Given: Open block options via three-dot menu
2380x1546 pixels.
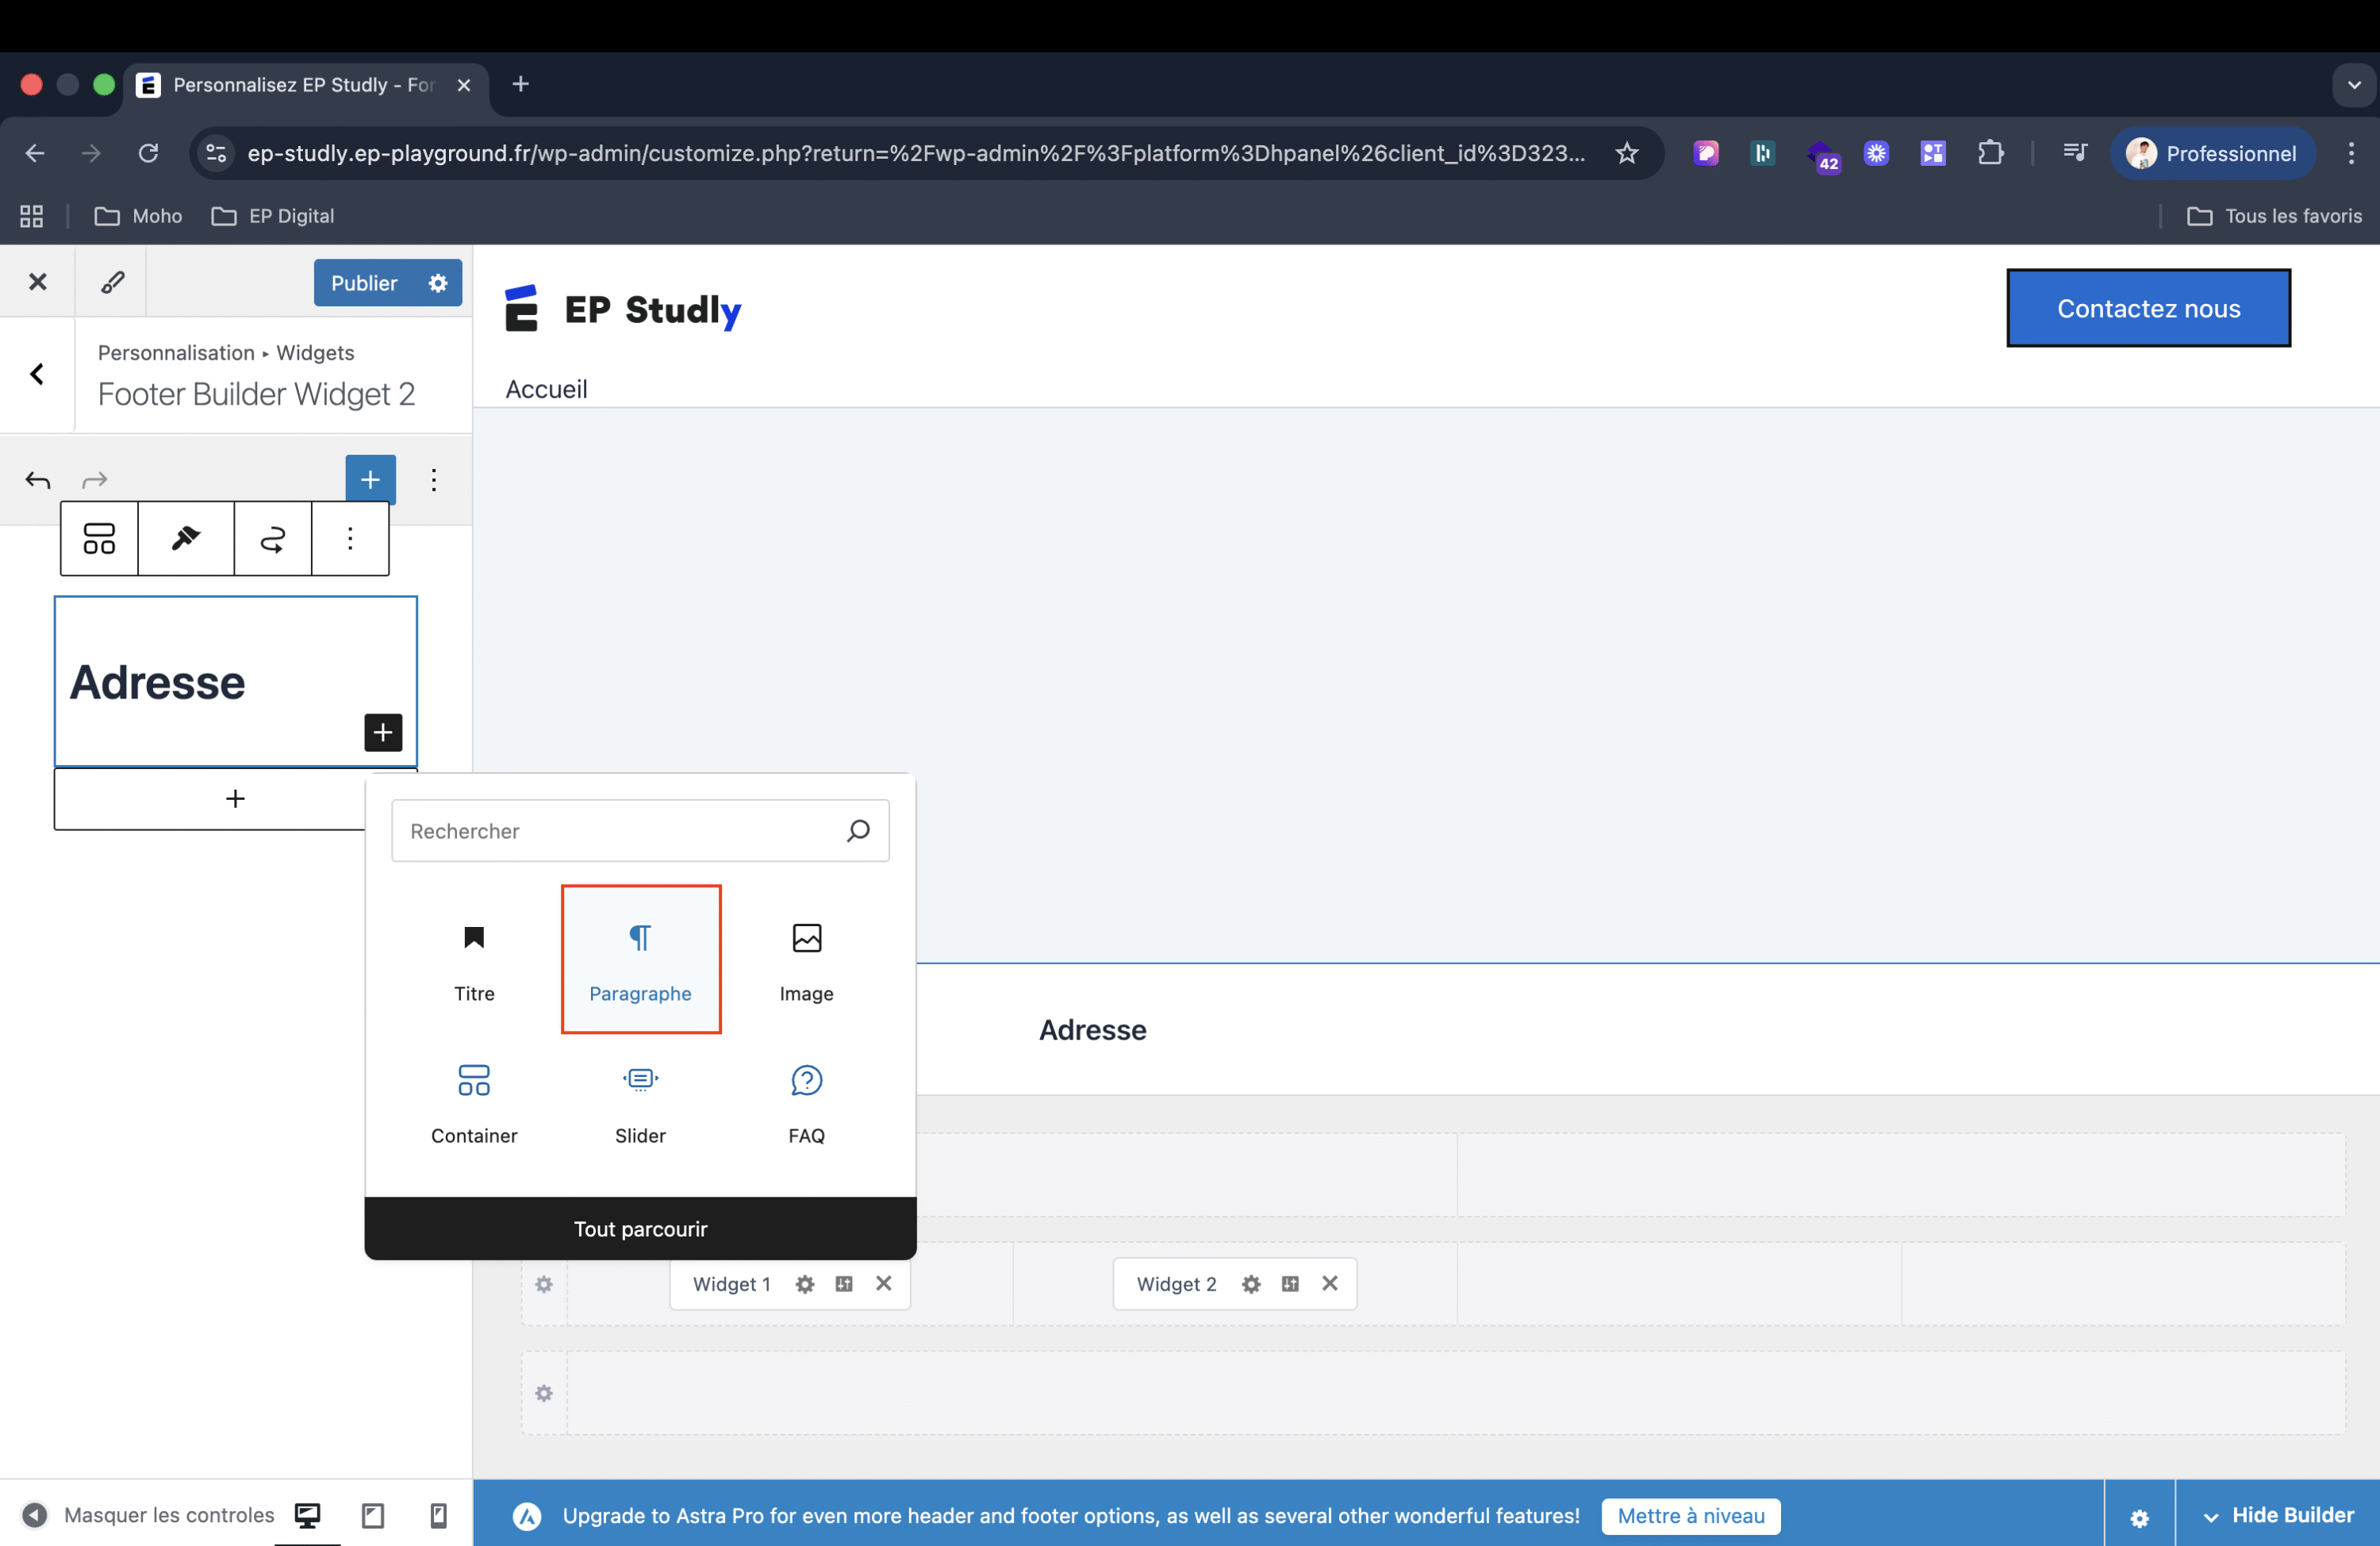Looking at the screenshot, I should (x=350, y=538).
